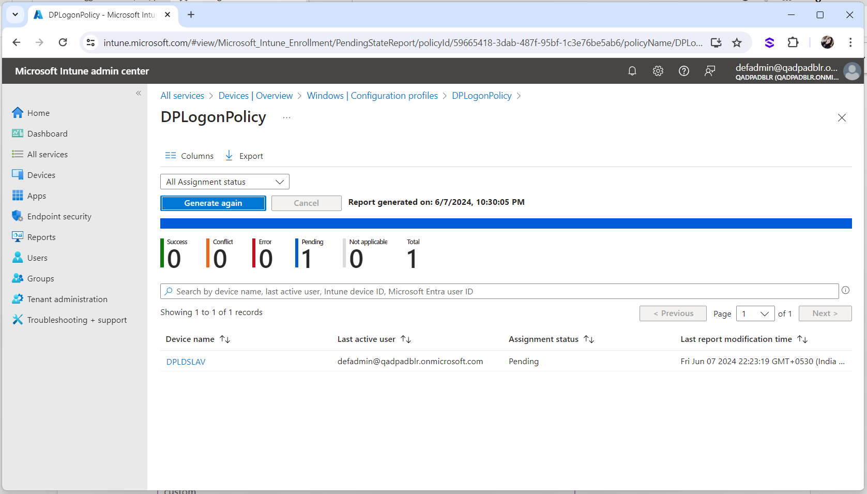The width and height of the screenshot is (867, 494).
Task: Focus the device search field
Action: 499,291
